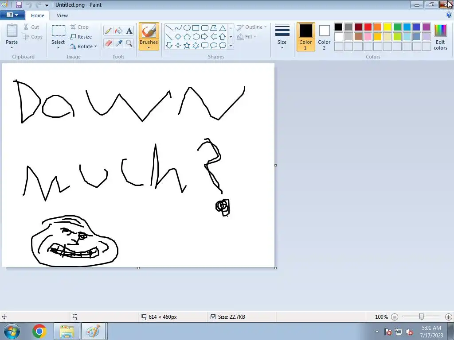Select the Color picker eyedropper tool

119,43
